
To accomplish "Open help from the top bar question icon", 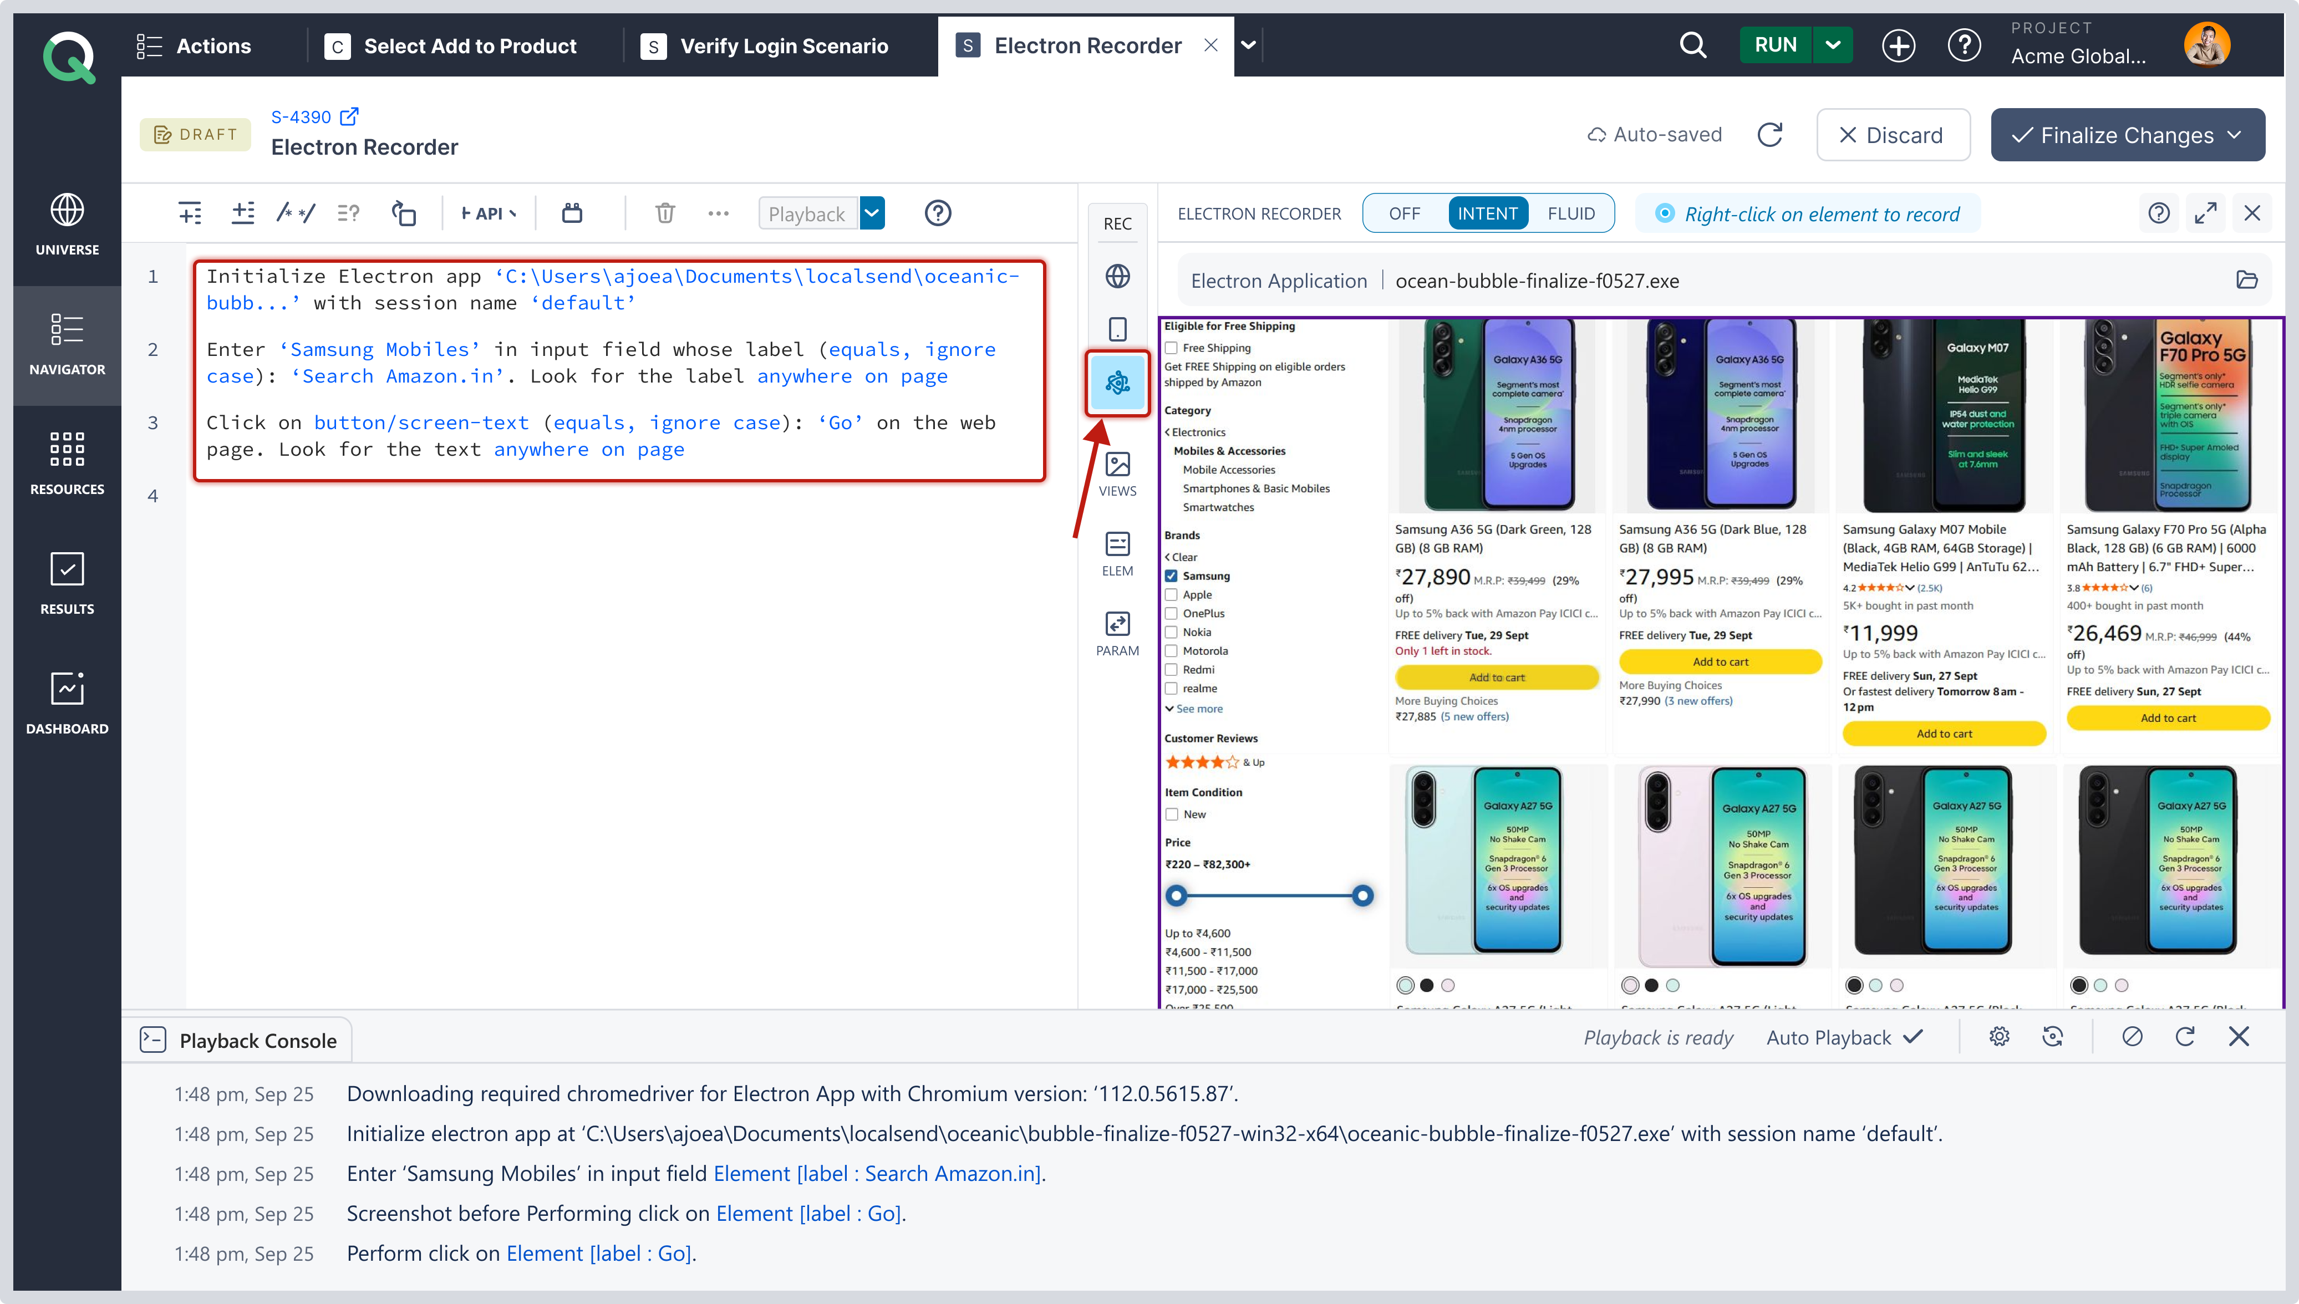I will (x=1964, y=45).
